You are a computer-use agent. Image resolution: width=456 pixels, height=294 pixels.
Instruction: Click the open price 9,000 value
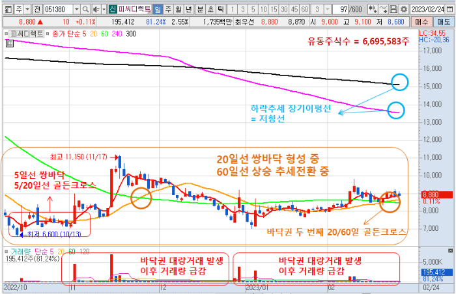(330, 21)
